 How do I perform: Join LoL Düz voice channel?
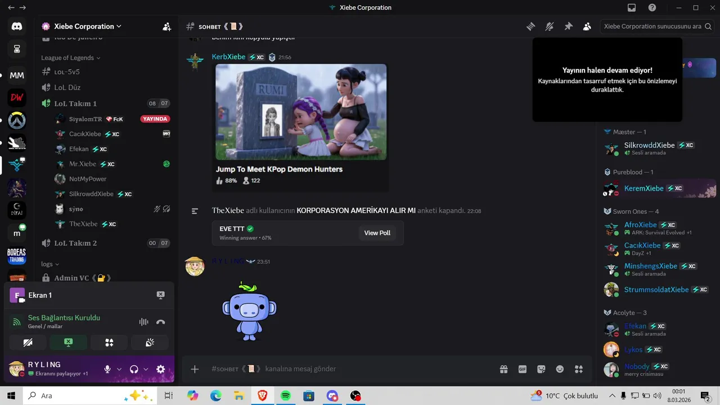(x=106, y=87)
